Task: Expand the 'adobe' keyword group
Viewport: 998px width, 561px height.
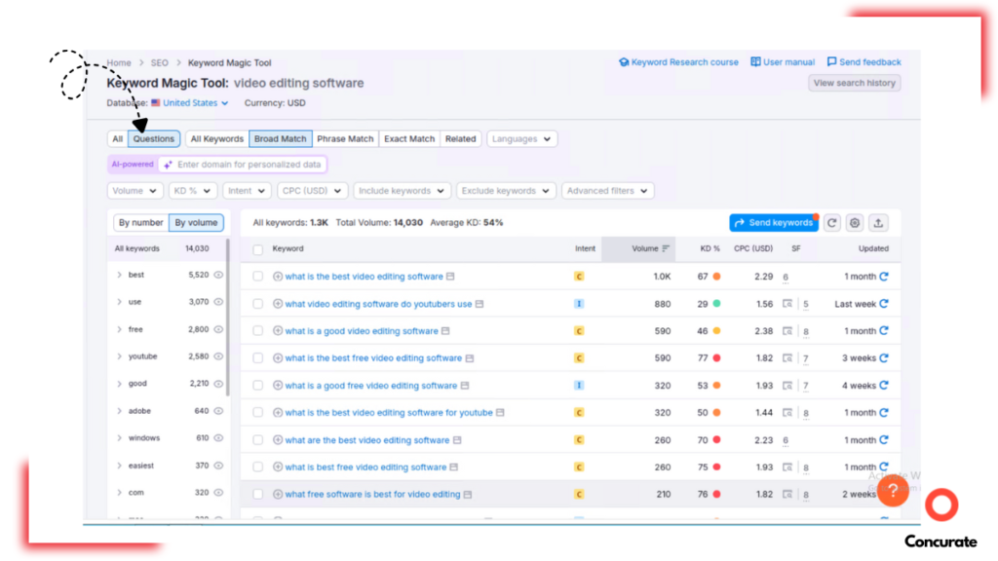Action: (119, 411)
